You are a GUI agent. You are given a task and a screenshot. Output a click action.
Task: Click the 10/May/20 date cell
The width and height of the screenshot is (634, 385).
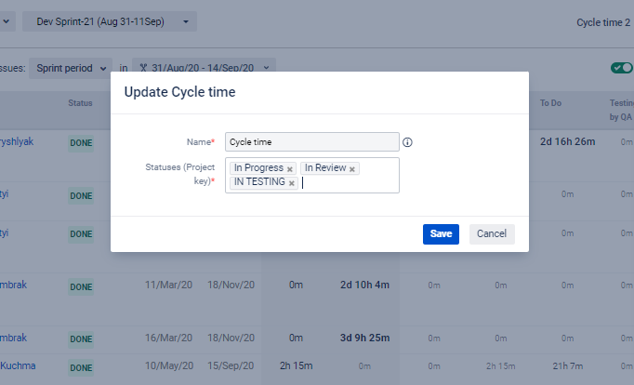(x=169, y=365)
